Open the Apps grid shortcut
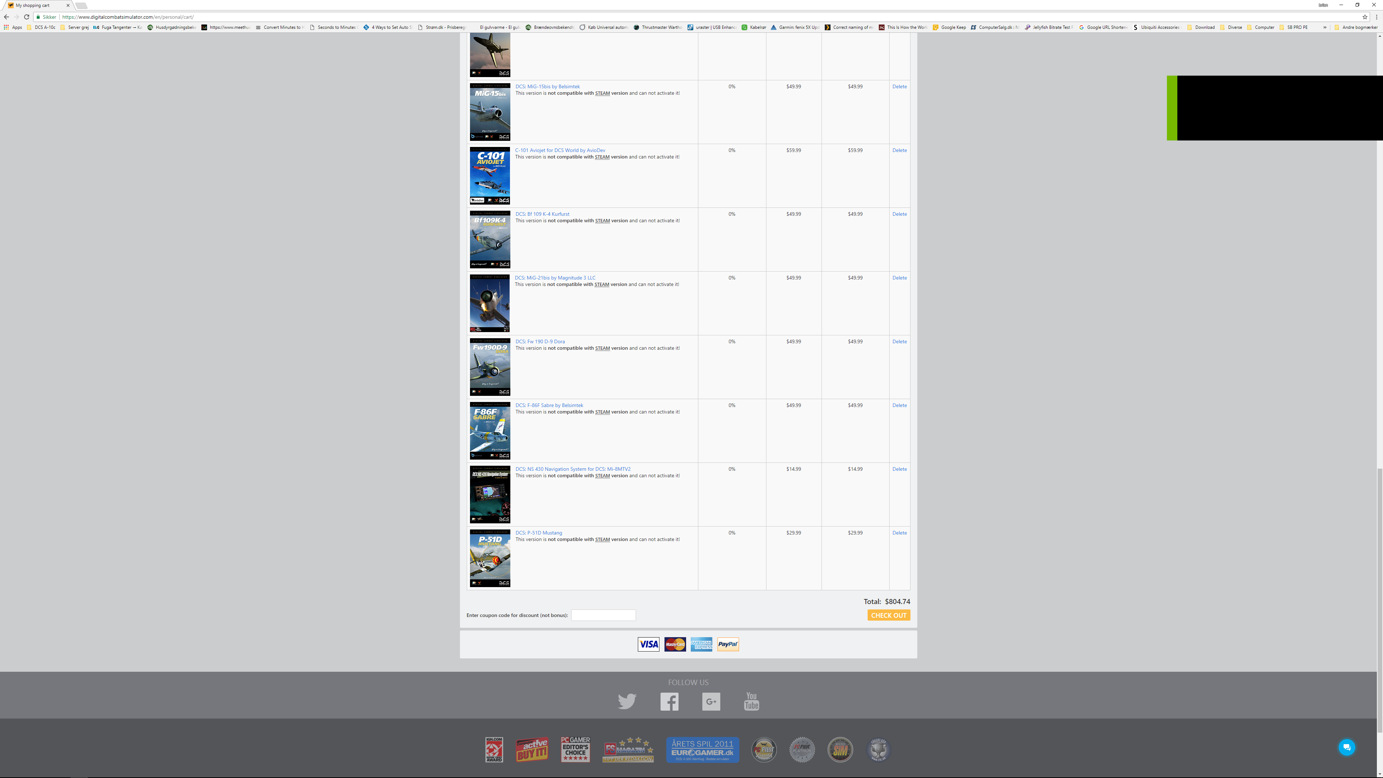1383x778 pixels. click(x=13, y=27)
